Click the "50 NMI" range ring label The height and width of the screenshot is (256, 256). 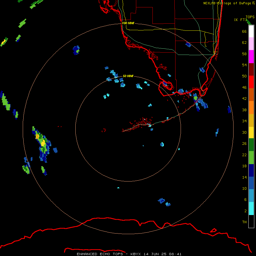coord(128,76)
